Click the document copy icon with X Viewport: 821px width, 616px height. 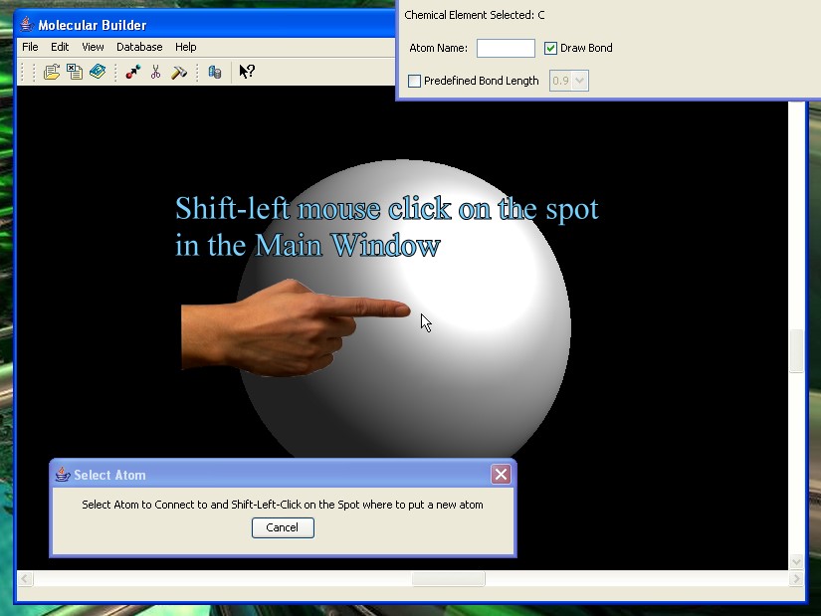pyautogui.click(x=75, y=72)
